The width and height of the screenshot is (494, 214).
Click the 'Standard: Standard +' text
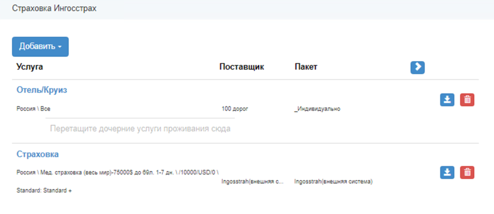click(44, 190)
